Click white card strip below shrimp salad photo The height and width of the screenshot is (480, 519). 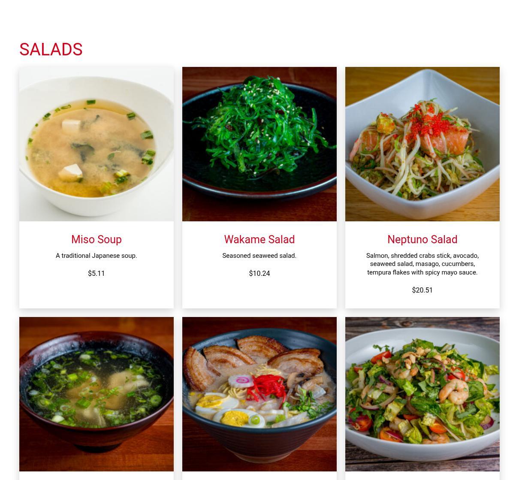point(422,476)
